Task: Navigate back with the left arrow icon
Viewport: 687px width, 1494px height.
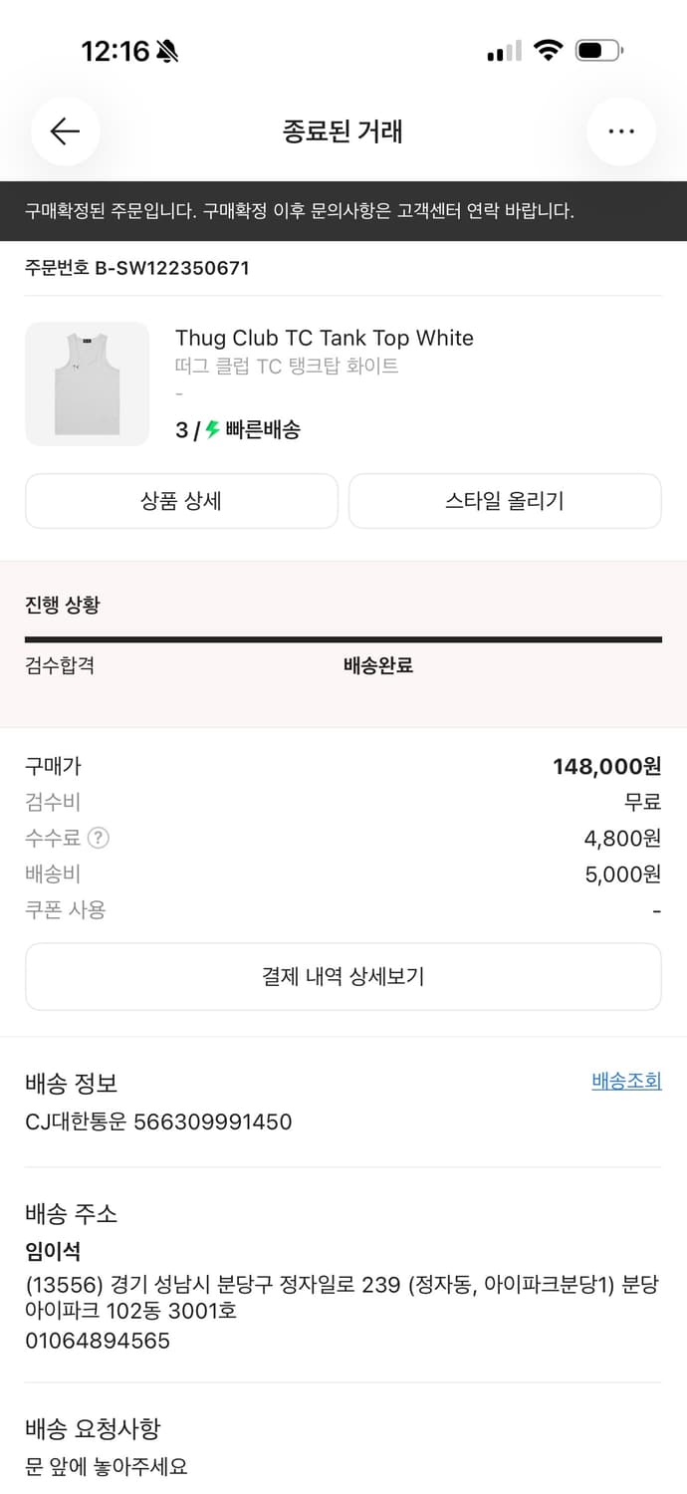Action: coord(65,130)
